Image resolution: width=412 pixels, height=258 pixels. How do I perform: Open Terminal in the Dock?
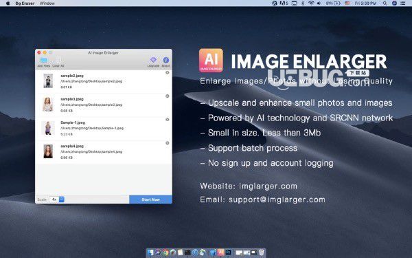tap(187, 252)
